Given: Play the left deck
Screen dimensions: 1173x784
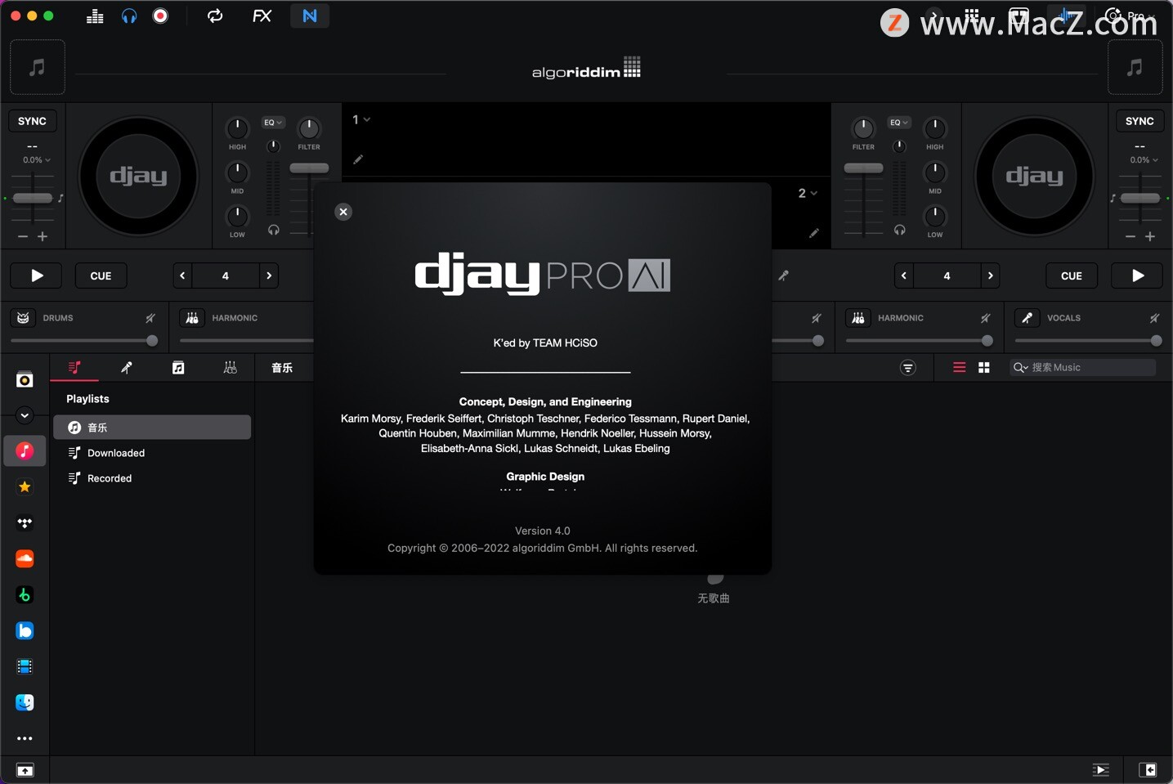Looking at the screenshot, I should tap(37, 276).
